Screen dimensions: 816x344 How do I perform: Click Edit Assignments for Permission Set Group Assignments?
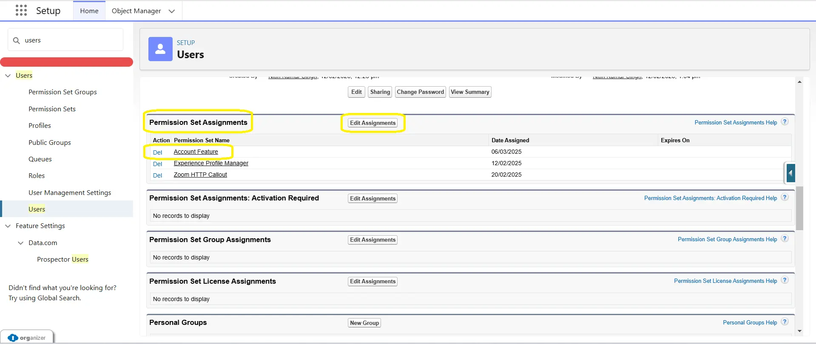point(373,240)
